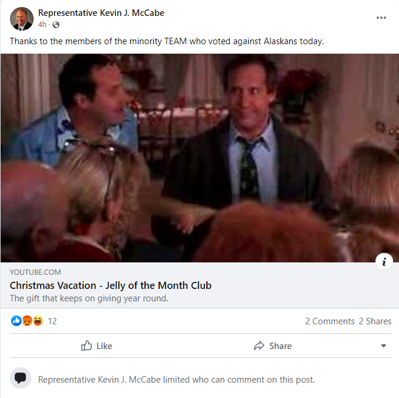The width and height of the screenshot is (399, 398).
Task: View the 2 Comments on the post
Action: click(x=330, y=321)
